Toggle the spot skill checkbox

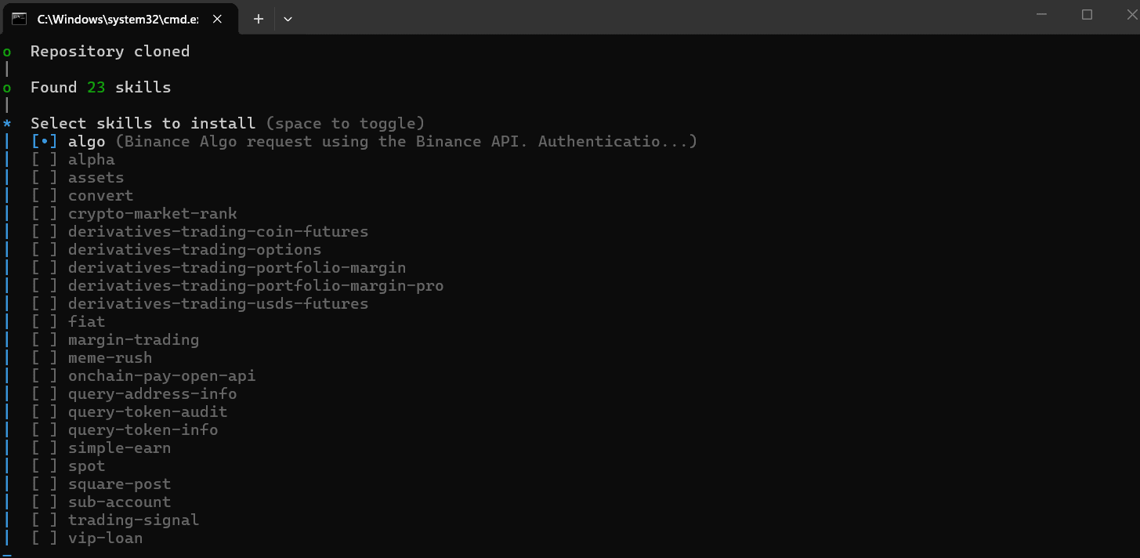[45, 466]
